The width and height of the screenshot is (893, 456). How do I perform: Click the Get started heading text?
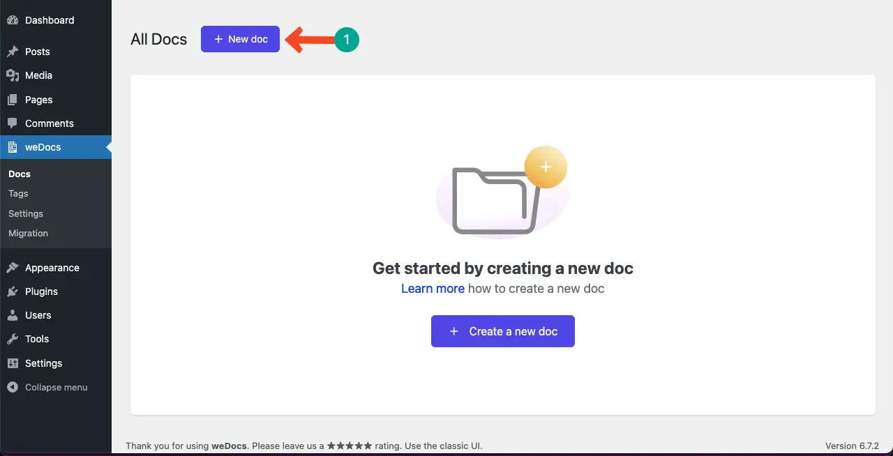pyautogui.click(x=503, y=268)
